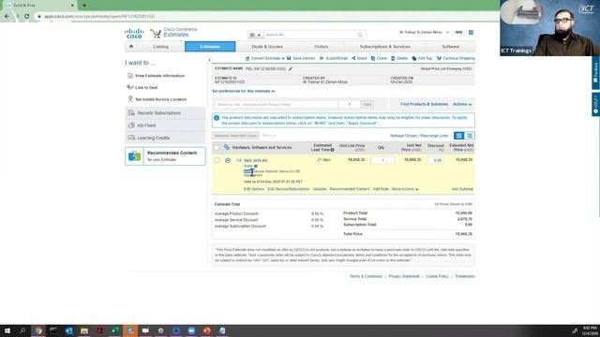
Task: Open the Deals & Quotes tab
Action: (x=266, y=47)
